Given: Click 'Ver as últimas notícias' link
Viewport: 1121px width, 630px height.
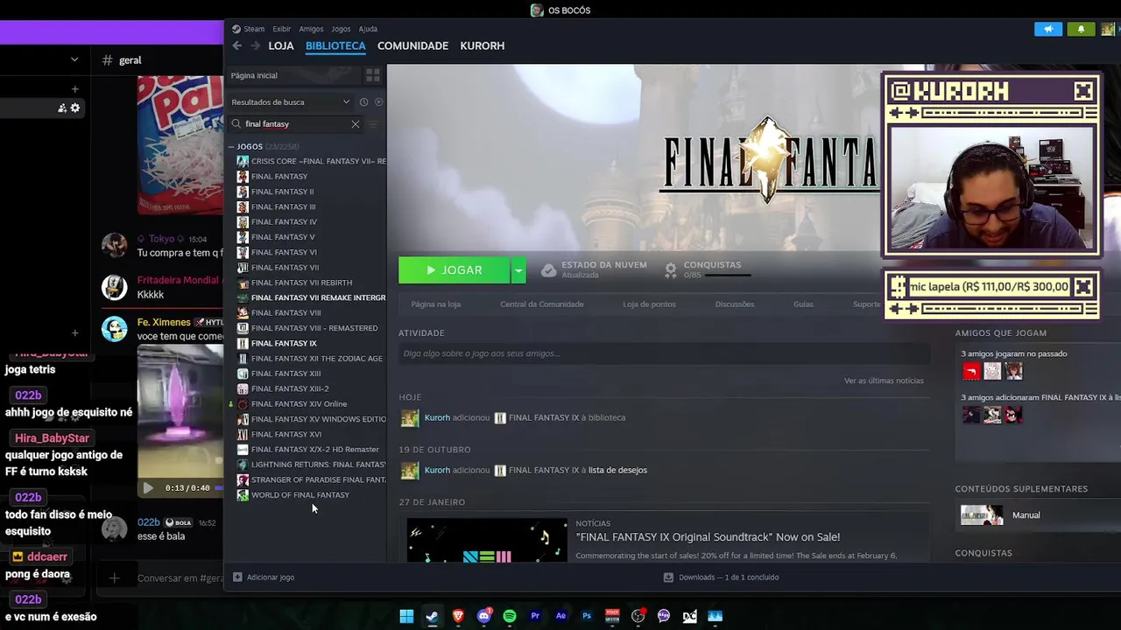Looking at the screenshot, I should [884, 381].
